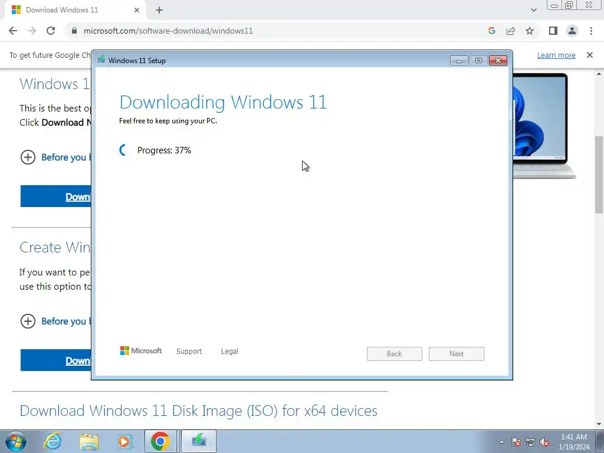
Task: Click Chrome forward navigation arrow
Action: click(x=32, y=31)
